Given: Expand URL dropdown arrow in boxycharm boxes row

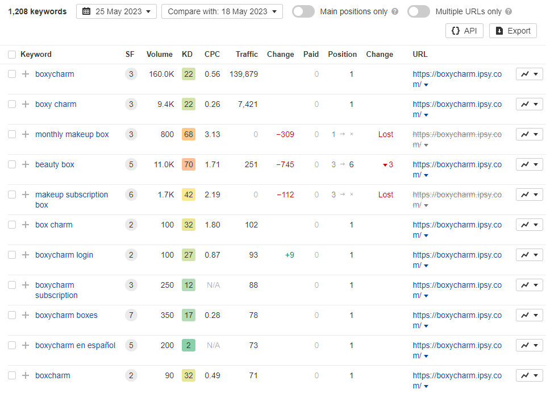Looking at the screenshot, I should click(426, 326).
